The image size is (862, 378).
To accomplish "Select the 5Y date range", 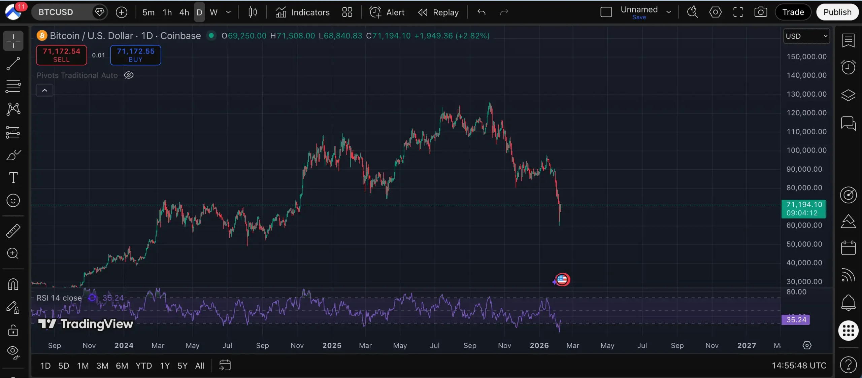I will pos(182,366).
